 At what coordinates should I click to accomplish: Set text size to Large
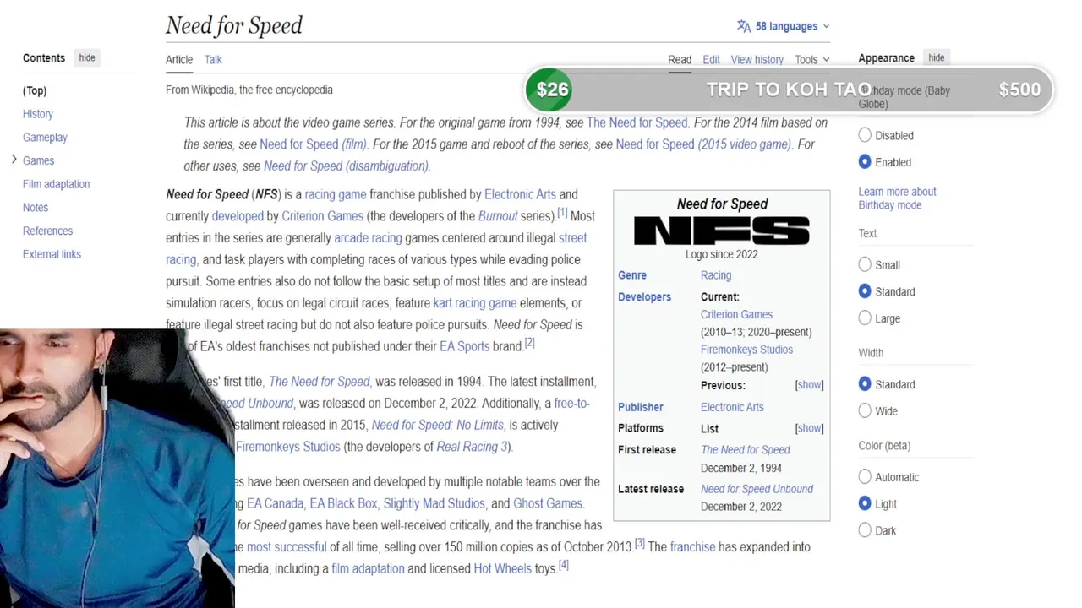click(x=865, y=318)
